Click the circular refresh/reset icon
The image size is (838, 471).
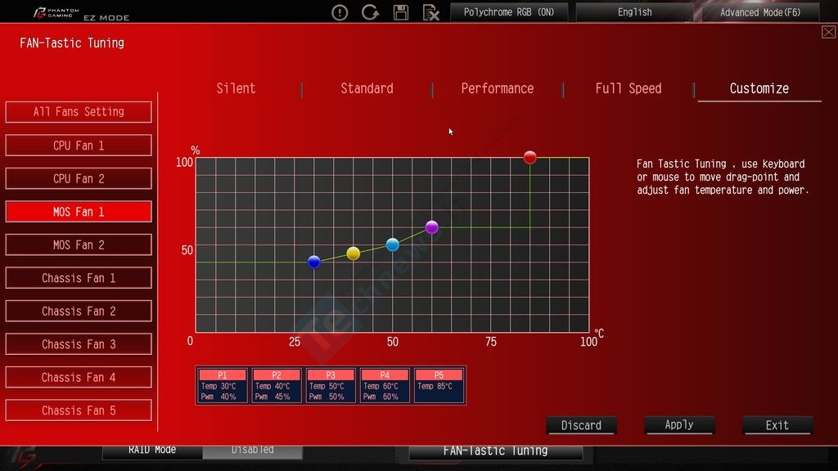[x=370, y=11]
